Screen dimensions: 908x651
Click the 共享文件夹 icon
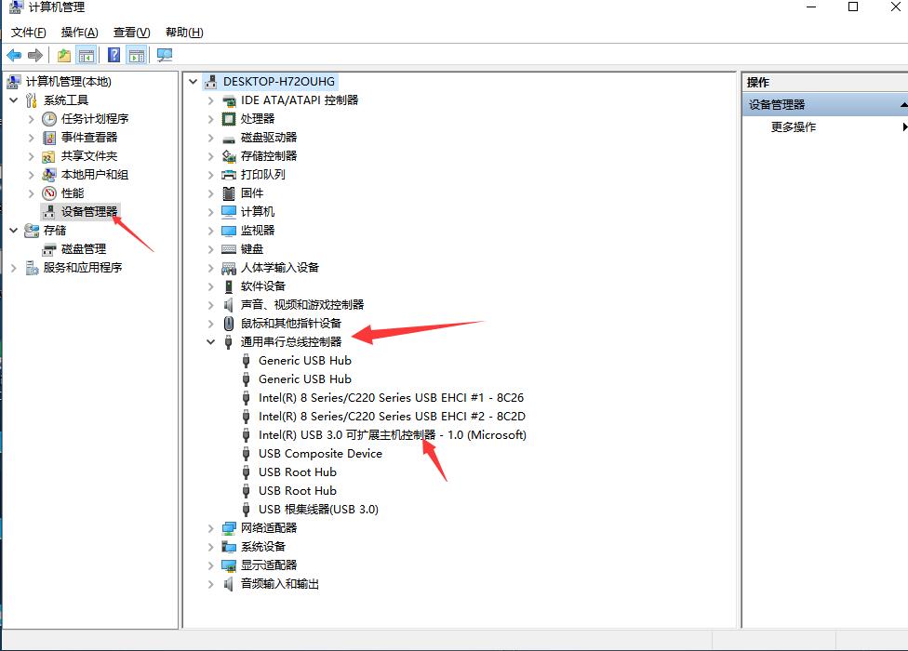pyautogui.click(x=49, y=156)
